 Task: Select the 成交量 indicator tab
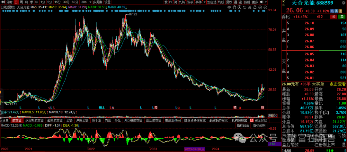coord(17,121)
